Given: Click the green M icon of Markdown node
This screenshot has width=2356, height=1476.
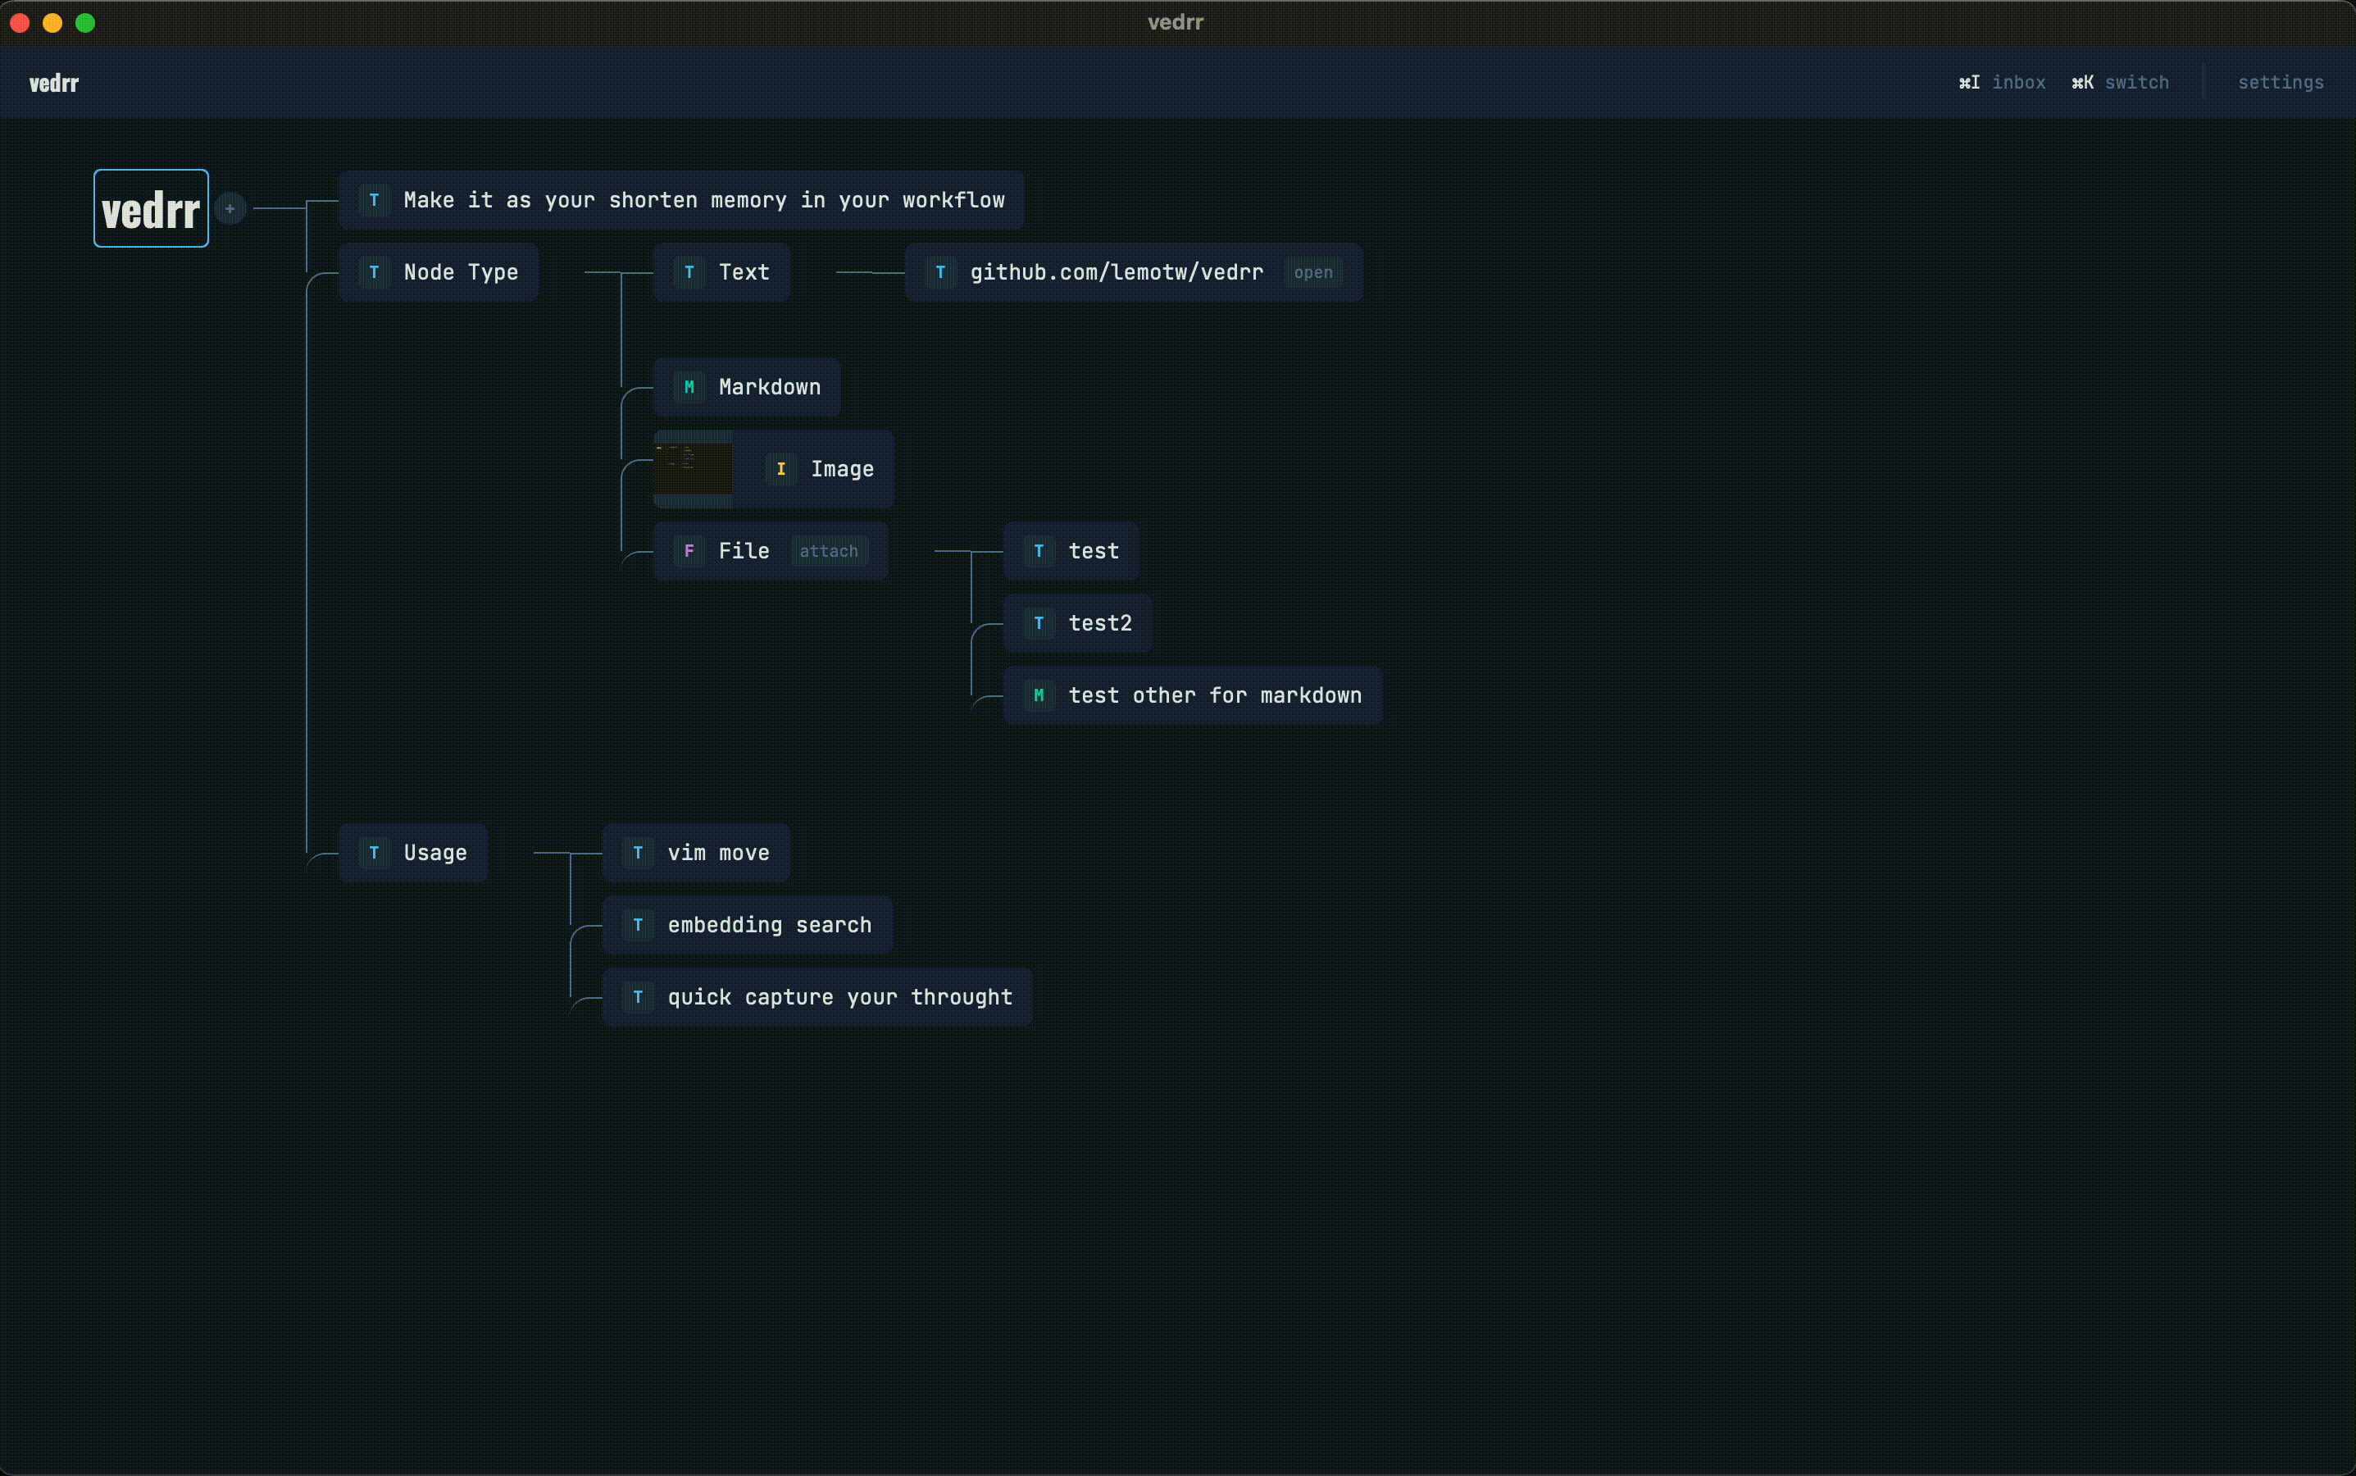Looking at the screenshot, I should 689,388.
